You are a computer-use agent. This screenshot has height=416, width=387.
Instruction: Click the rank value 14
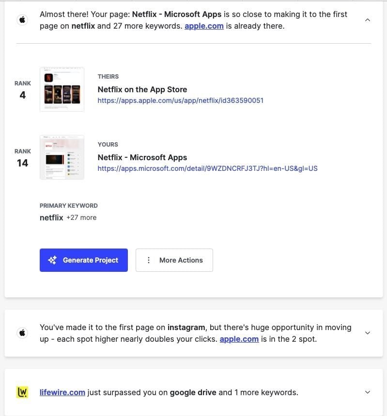coord(22,163)
